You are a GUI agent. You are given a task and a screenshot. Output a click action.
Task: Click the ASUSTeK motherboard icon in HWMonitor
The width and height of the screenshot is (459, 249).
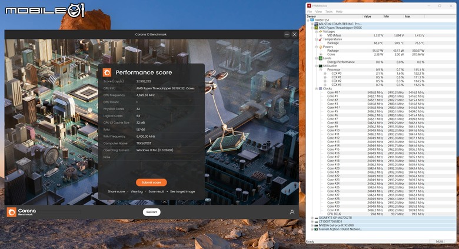point(316,24)
